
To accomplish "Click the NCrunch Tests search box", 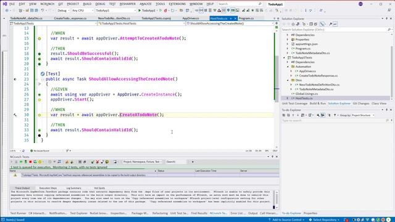I will 176,162.
